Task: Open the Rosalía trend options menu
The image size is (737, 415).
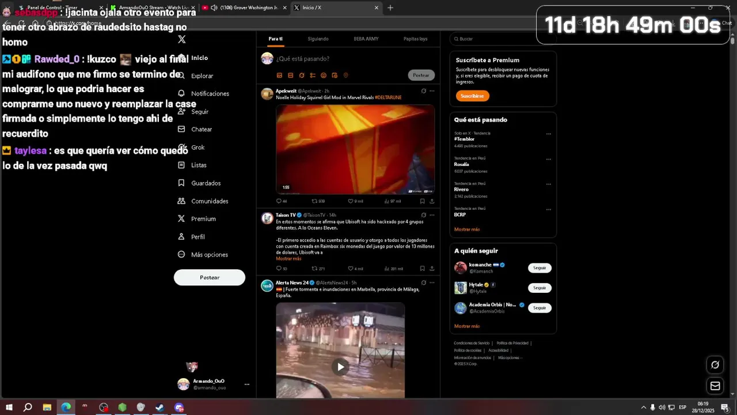Action: tap(548, 159)
